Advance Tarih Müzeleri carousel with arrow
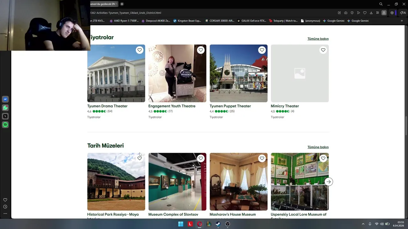Viewport: 408px width, 229px height. click(x=329, y=182)
